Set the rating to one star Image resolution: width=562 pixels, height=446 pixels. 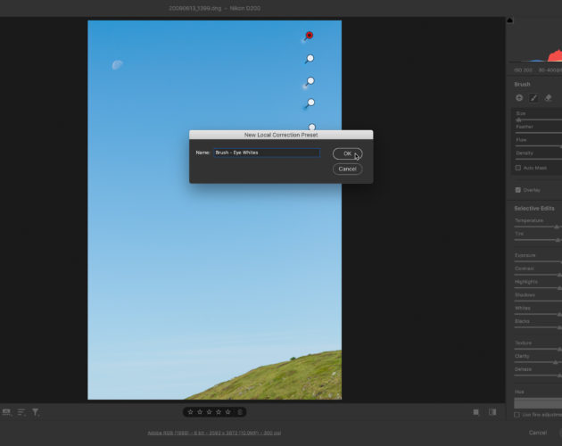coord(191,412)
